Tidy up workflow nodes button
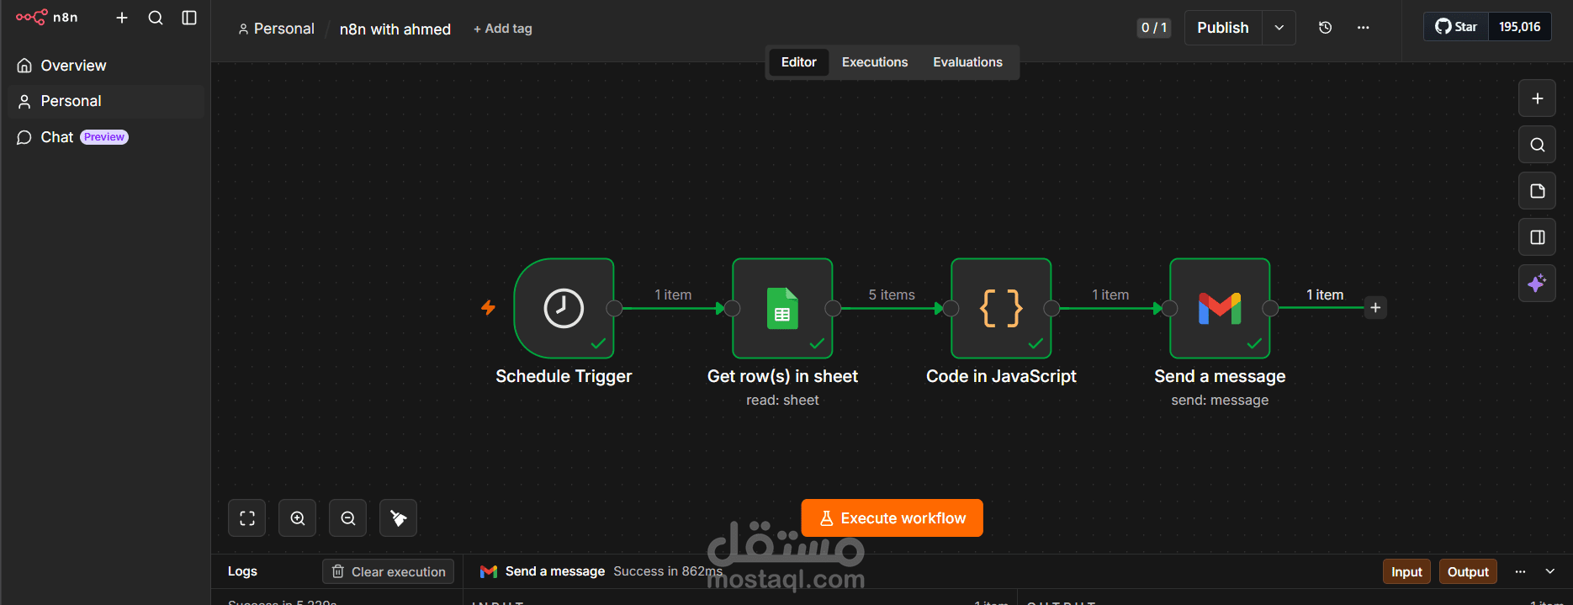1573x605 pixels. (399, 518)
